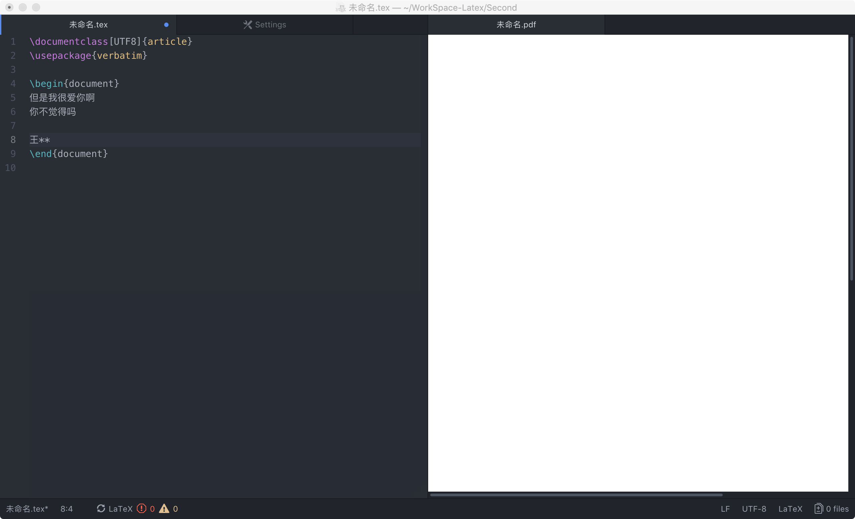Place cursor on \end{document} line
The image size is (855, 519).
pyautogui.click(x=69, y=154)
